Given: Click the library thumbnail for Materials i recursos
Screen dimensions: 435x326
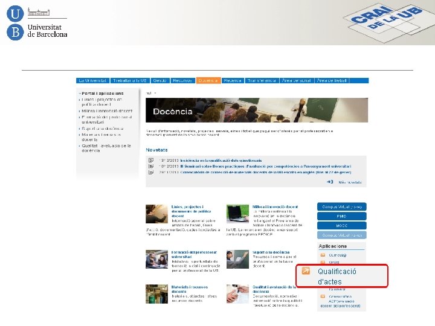Looking at the screenshot, I should pos(156,294).
